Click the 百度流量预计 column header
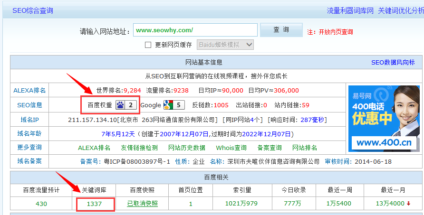 click(x=41, y=190)
